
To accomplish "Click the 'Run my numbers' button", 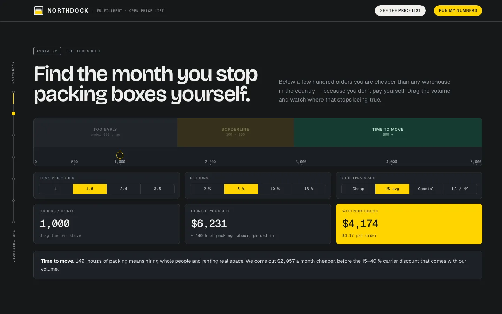I will pyautogui.click(x=458, y=10).
